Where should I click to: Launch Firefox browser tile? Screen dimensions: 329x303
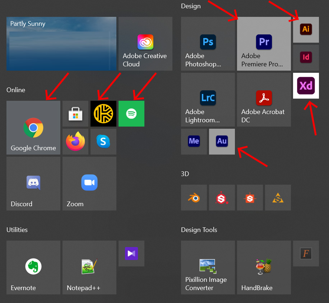[75, 142]
